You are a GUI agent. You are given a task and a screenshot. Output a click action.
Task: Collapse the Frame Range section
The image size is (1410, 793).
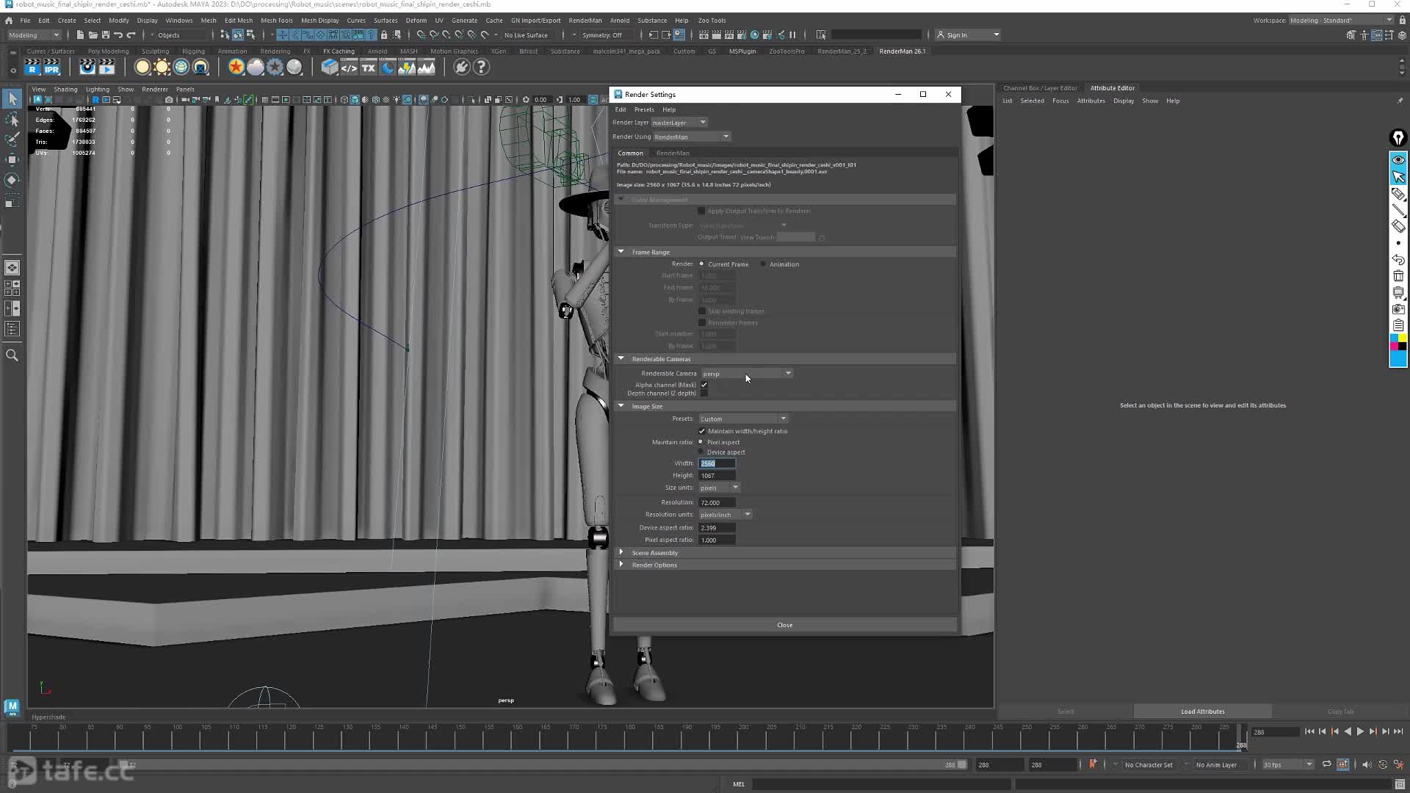coord(621,252)
